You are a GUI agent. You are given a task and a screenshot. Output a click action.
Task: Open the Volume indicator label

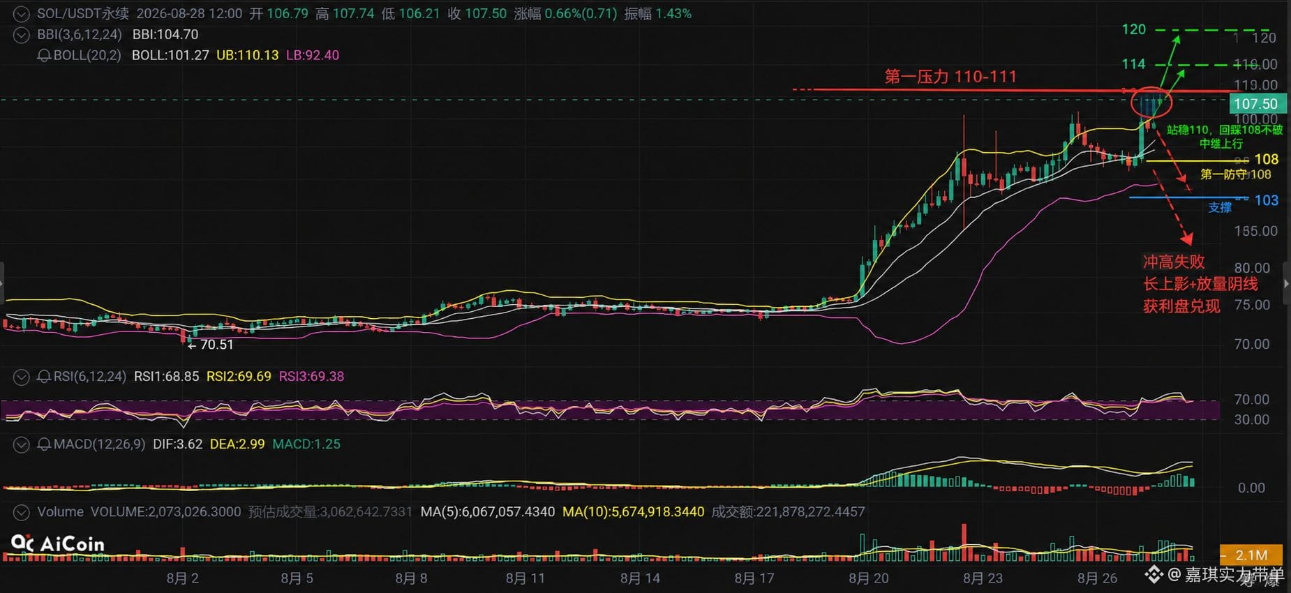[x=61, y=512]
